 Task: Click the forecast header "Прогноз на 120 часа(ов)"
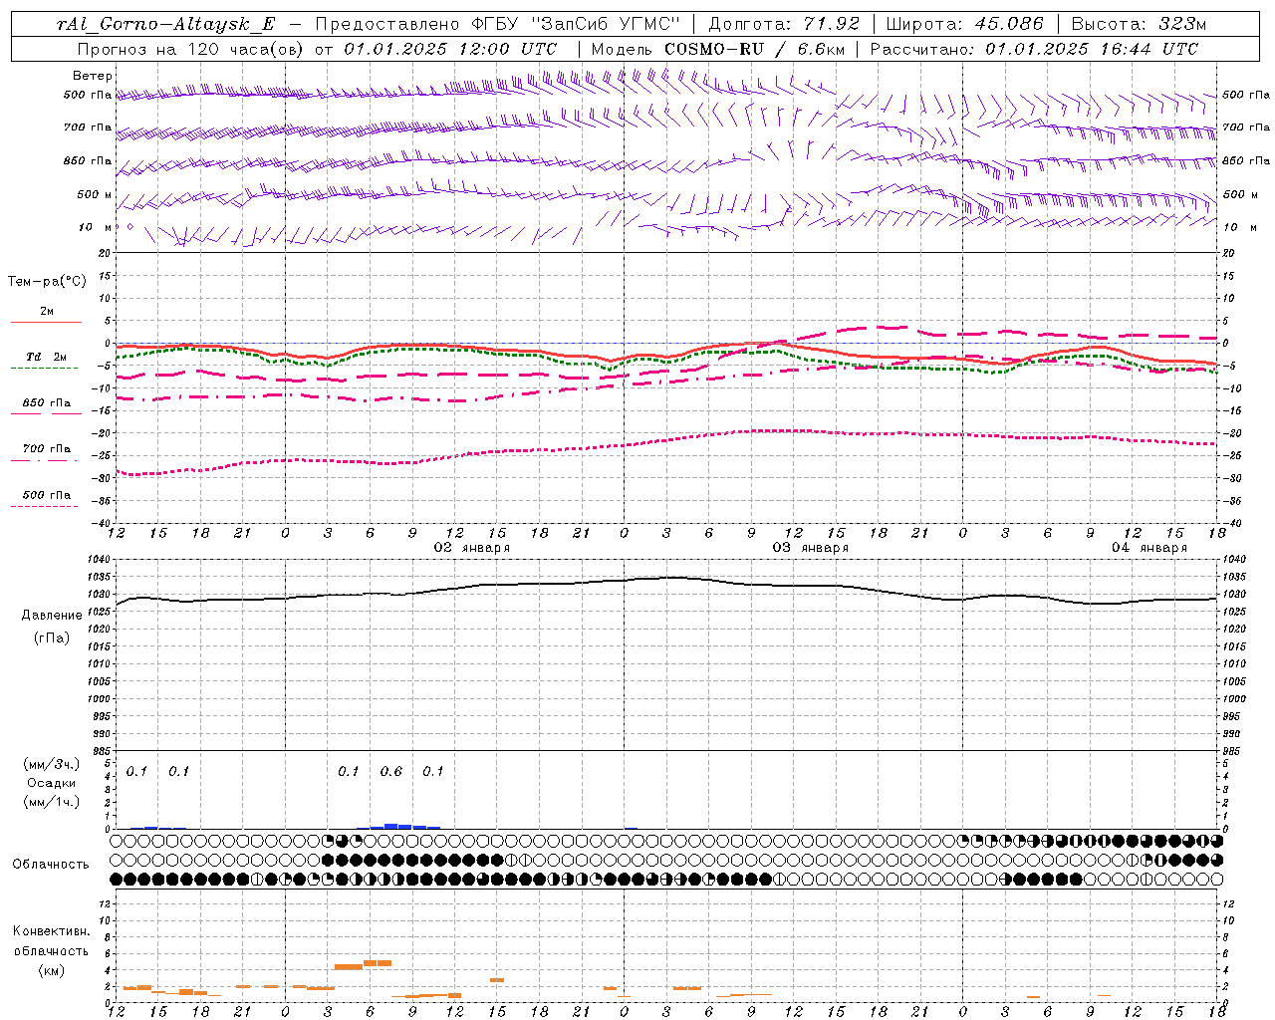point(190,49)
